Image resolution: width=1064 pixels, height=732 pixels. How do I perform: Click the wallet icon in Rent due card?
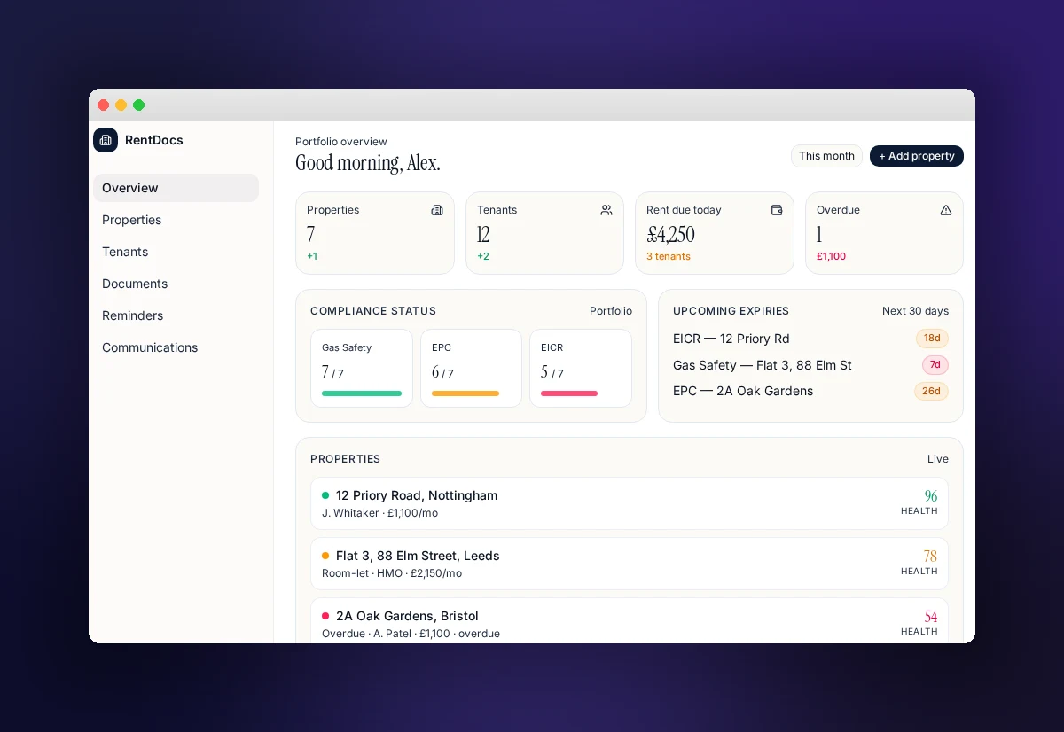pyautogui.click(x=777, y=210)
